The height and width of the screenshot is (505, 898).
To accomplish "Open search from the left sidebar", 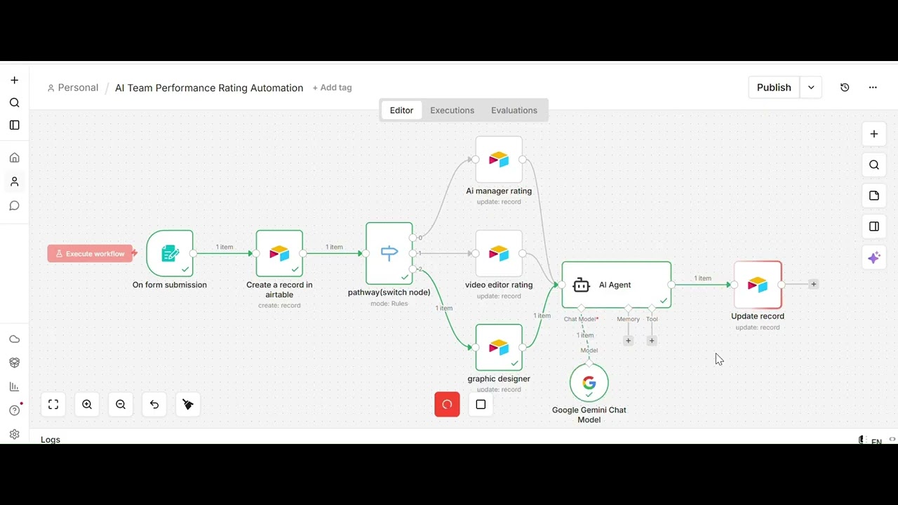I will tap(14, 103).
